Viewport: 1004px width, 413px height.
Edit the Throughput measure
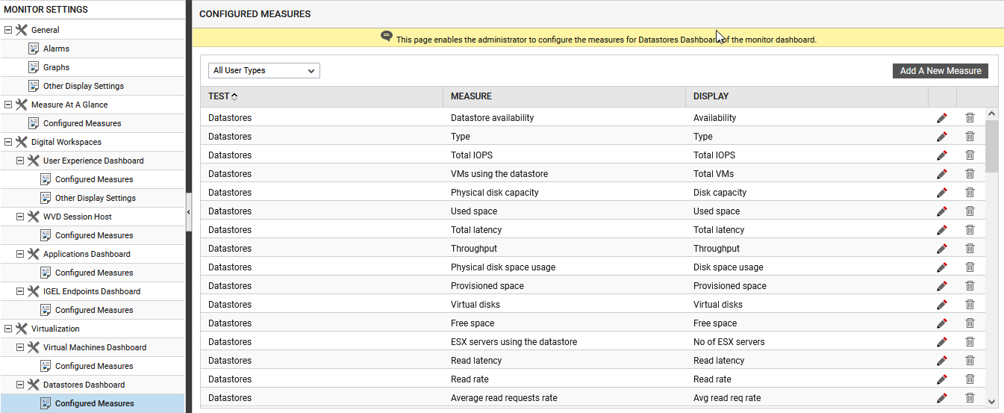[942, 249]
